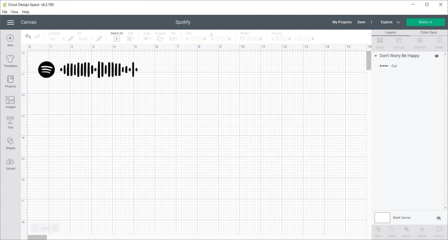Collapse the Don't Worry Be Happy group

click(376, 56)
